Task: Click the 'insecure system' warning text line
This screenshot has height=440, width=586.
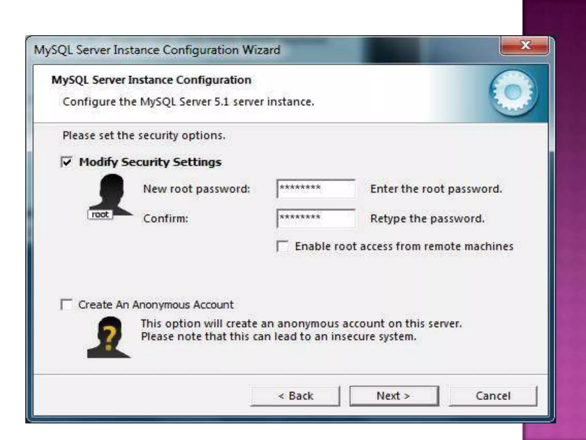Action: point(279,337)
